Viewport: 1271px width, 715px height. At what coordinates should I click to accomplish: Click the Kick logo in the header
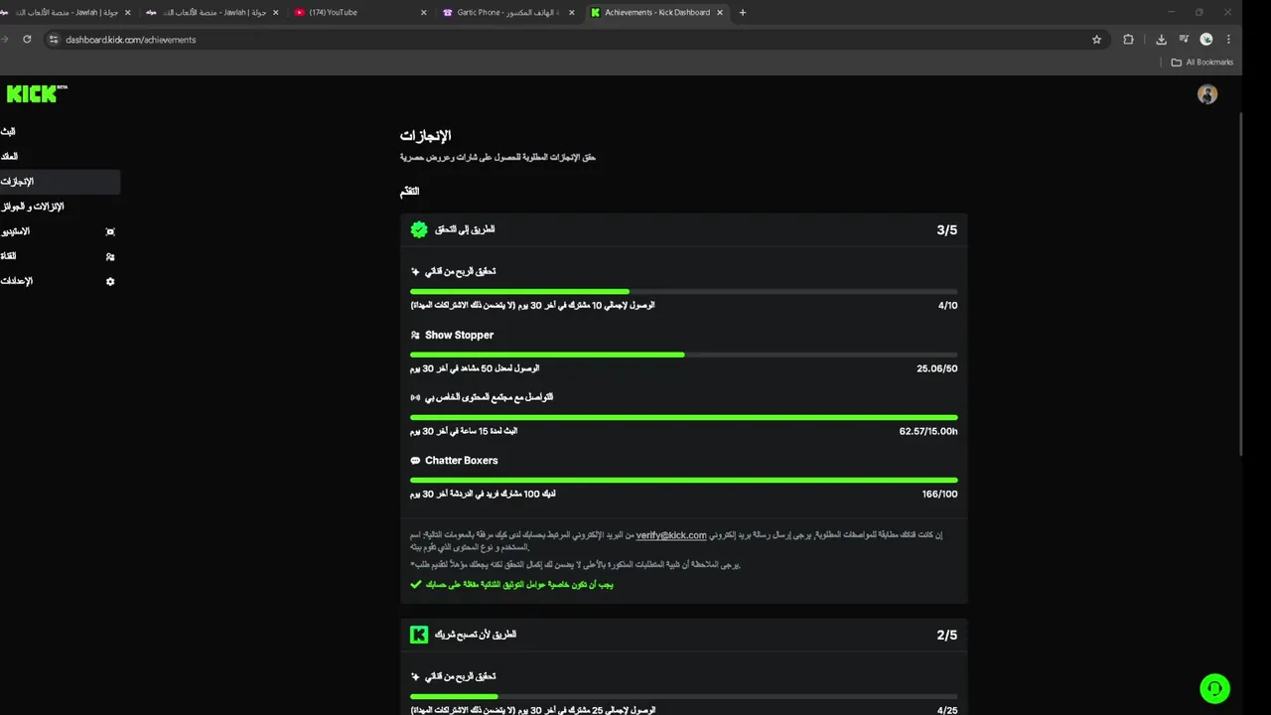point(32,93)
